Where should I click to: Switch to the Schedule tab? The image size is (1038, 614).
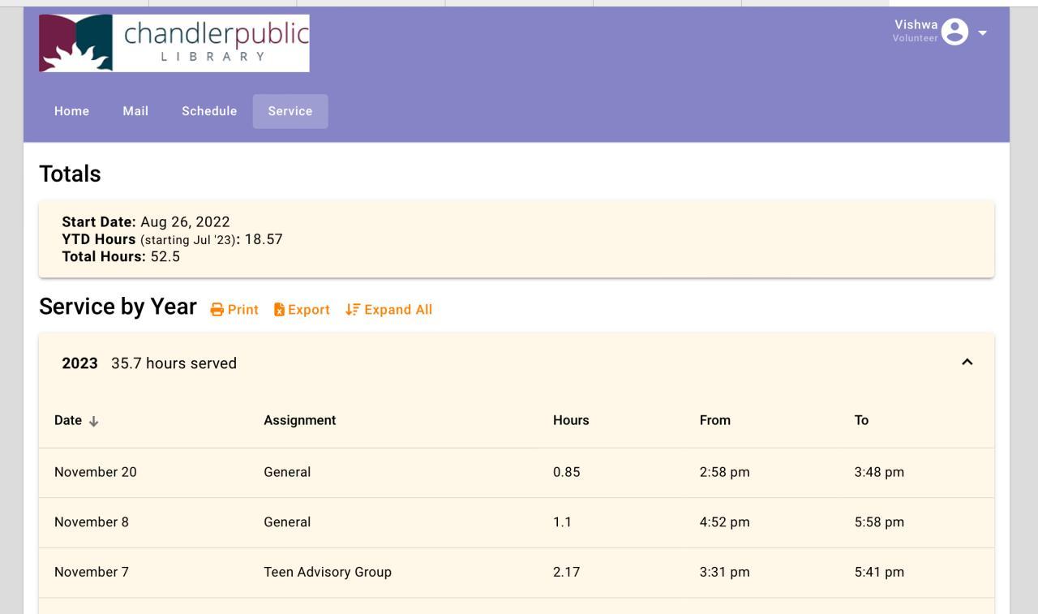point(209,111)
